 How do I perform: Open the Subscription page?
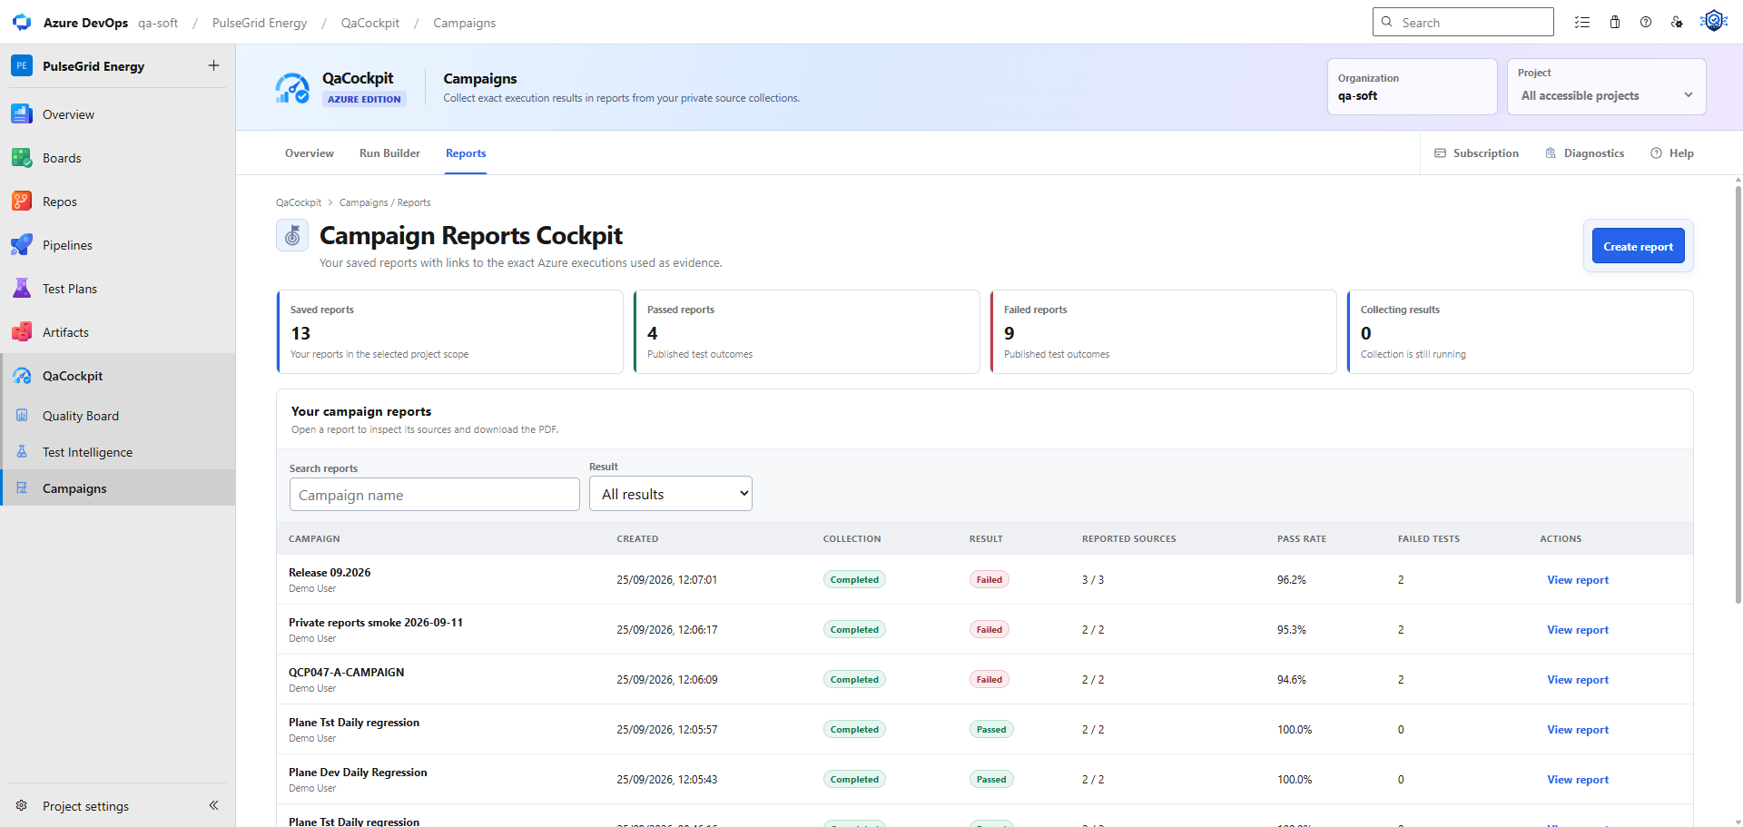(x=1477, y=153)
